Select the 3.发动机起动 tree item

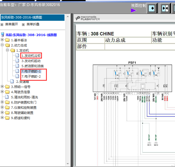tap(31, 61)
